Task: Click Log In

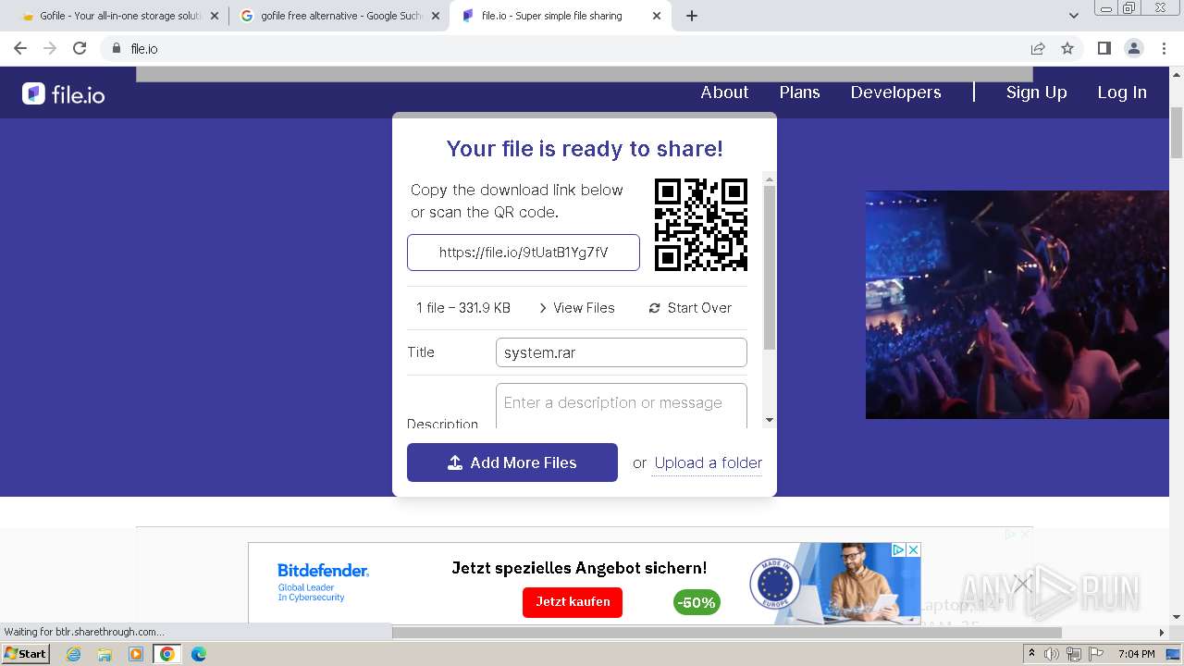Action: pyautogui.click(x=1122, y=92)
